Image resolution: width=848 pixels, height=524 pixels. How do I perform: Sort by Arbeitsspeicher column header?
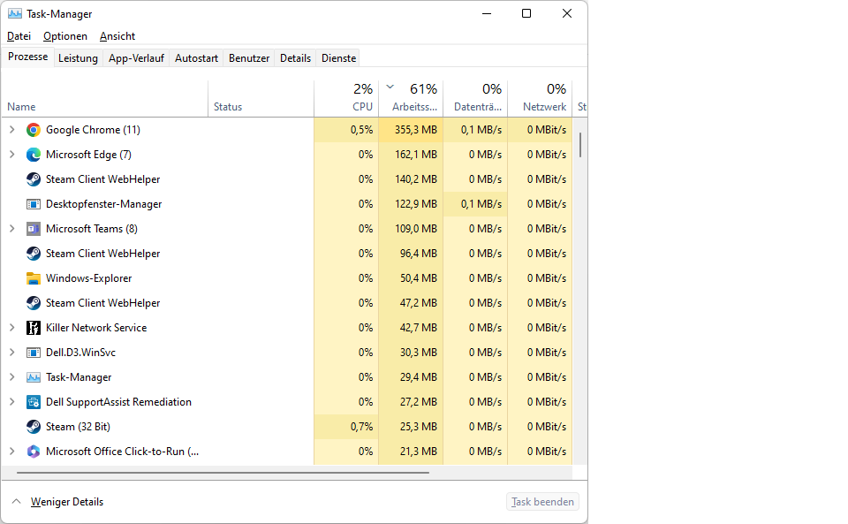coord(411,99)
